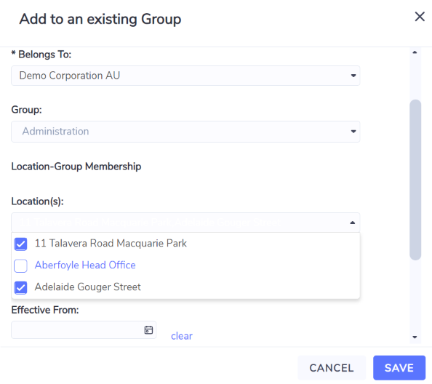Select Aberfoyle Head Office option text
The height and width of the screenshot is (384, 432).
point(85,265)
